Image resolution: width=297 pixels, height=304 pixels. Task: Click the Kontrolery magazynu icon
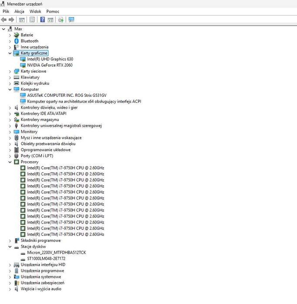tap(17, 119)
